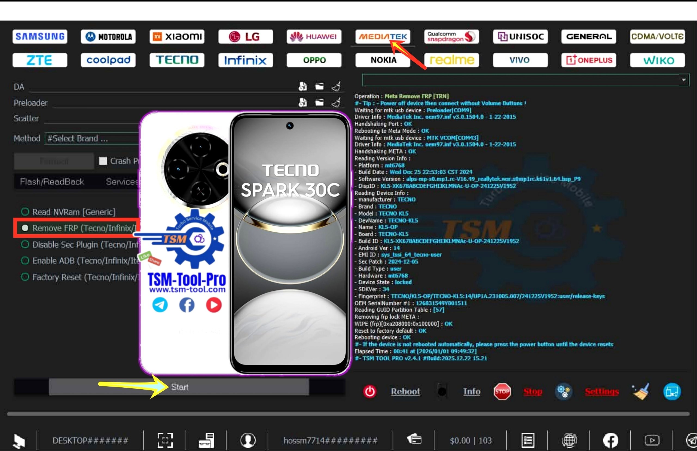
Task: Click the Info link
Action: [x=472, y=391]
